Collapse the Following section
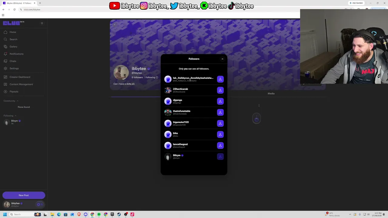Screen dimensions: 388x218 click(10, 116)
